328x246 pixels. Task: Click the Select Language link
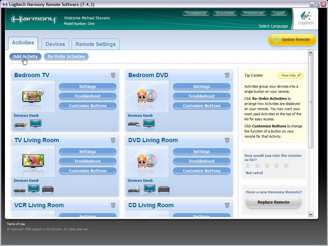[273, 26]
